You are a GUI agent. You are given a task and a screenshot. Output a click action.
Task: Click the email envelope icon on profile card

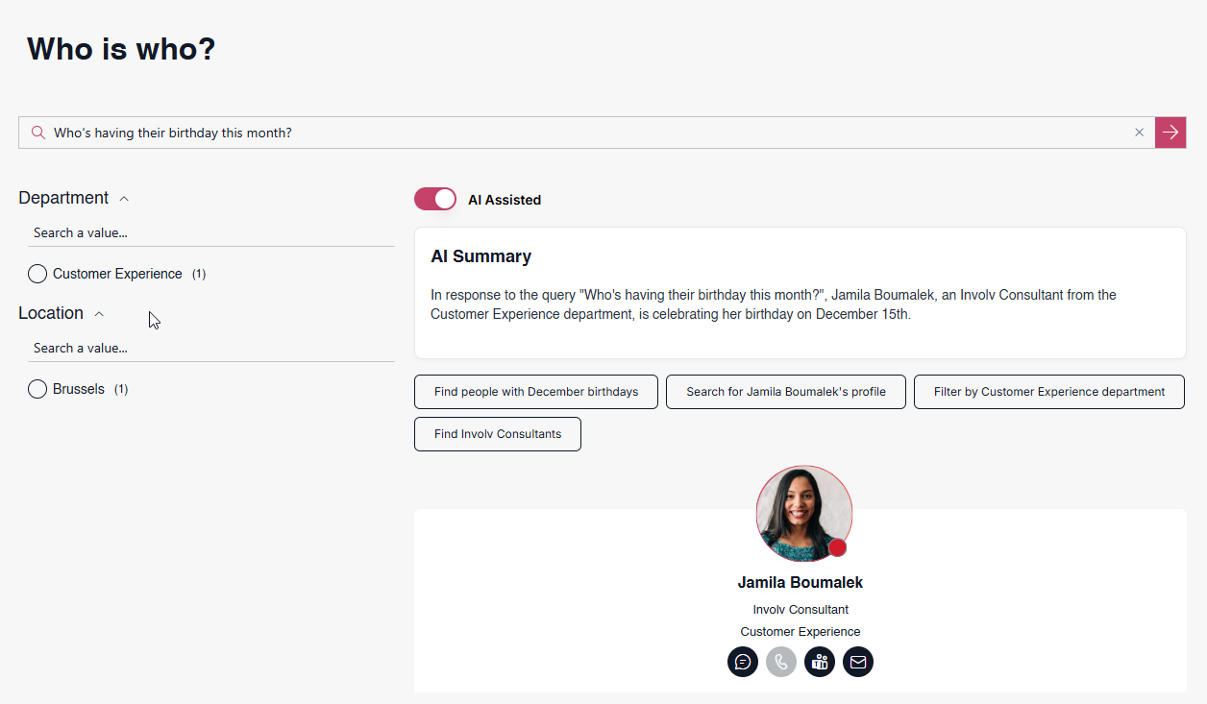click(858, 662)
